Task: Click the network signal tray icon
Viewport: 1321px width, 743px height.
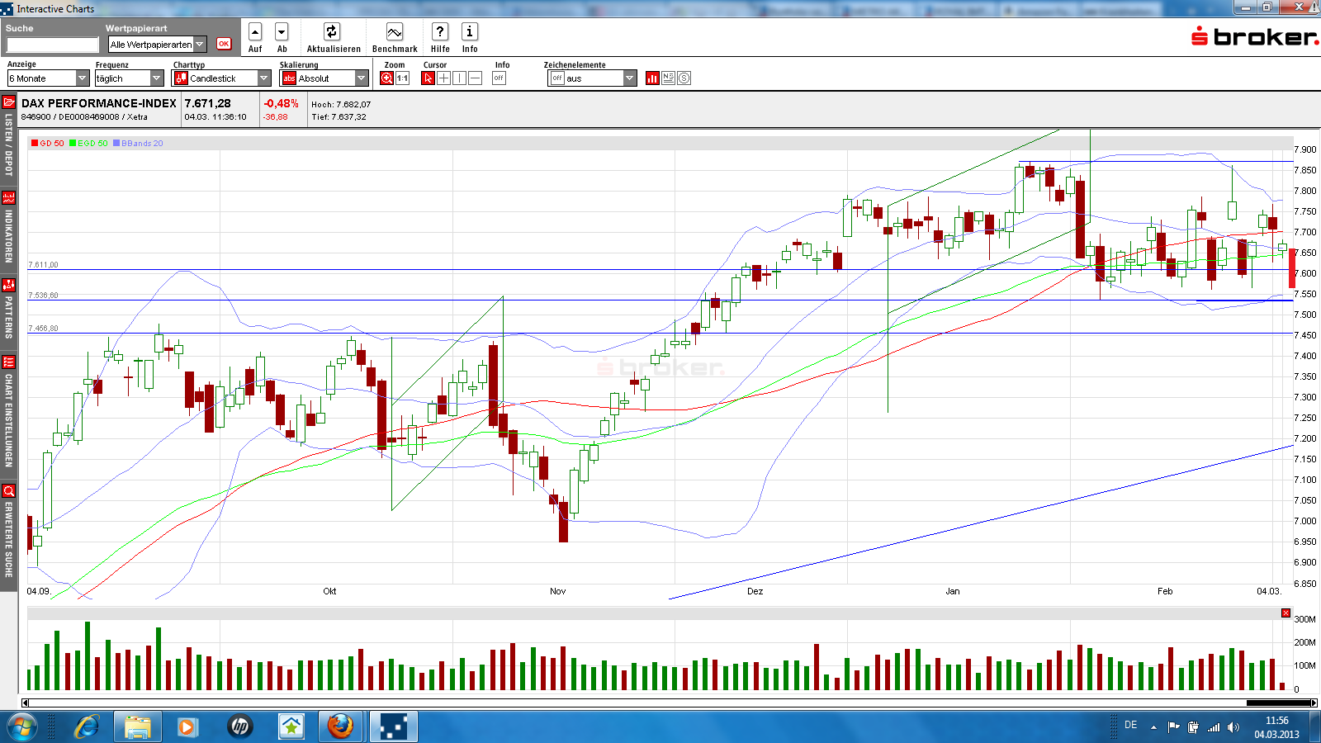Action: 1213,727
